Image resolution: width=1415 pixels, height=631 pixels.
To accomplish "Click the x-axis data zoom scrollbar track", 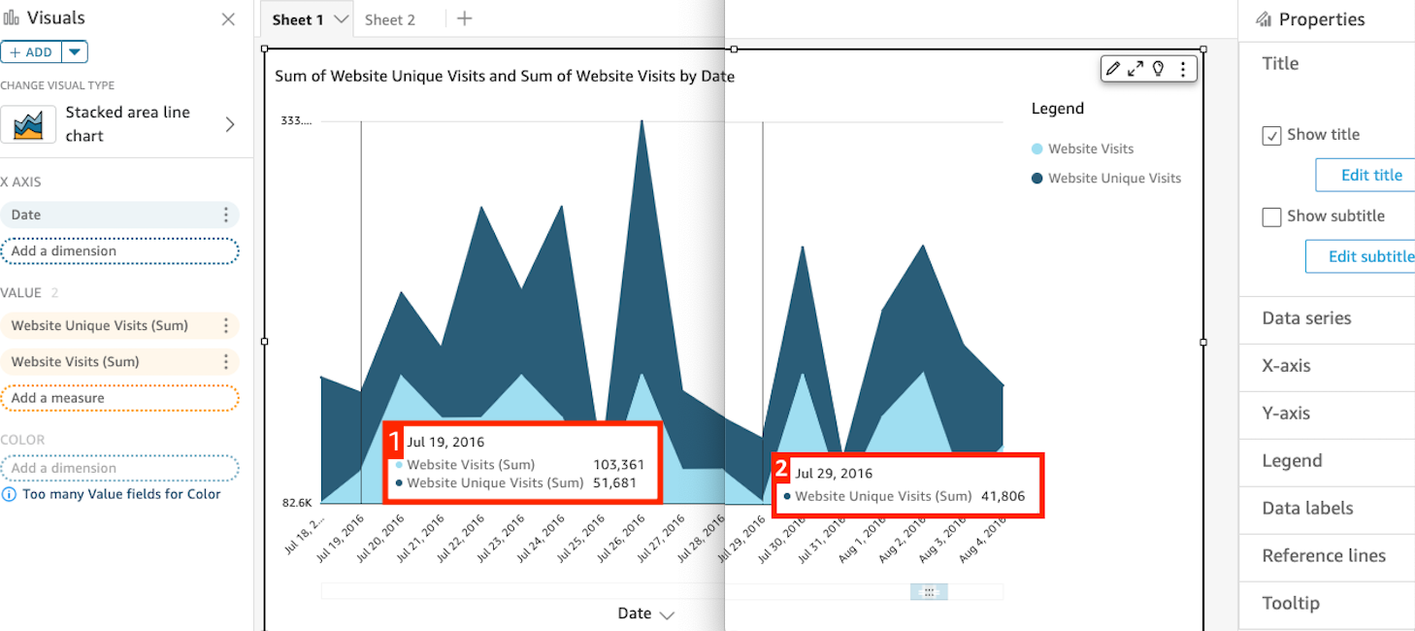I will [x=662, y=591].
